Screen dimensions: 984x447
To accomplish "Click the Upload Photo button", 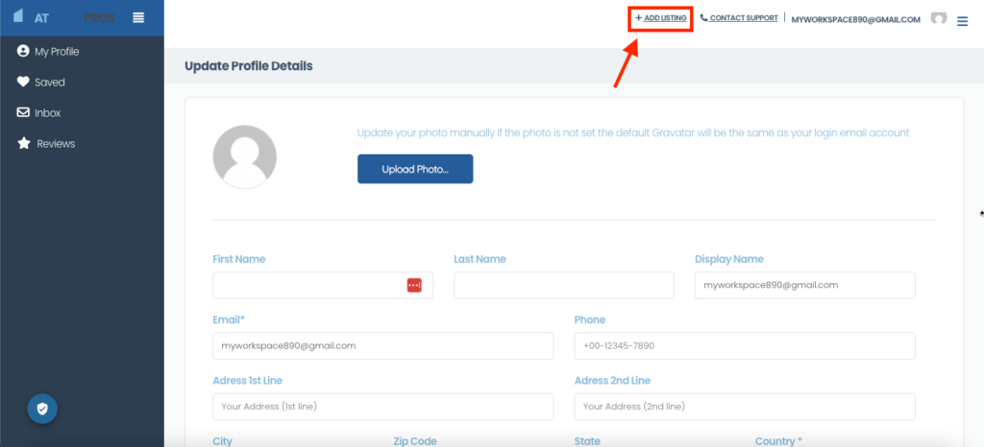I will click(x=415, y=169).
